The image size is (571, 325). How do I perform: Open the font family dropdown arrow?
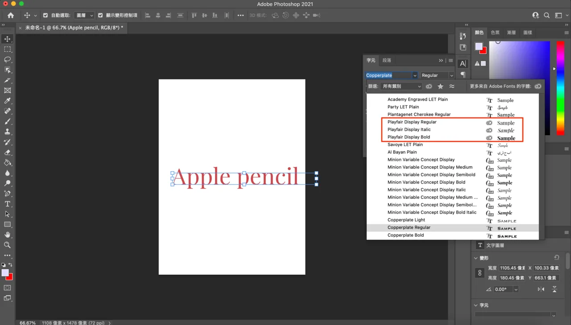coord(415,75)
